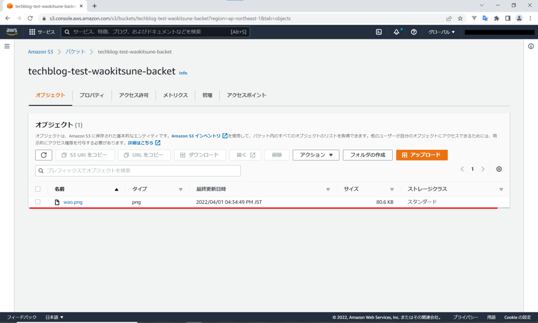Go to previous page of objects

coord(462,169)
